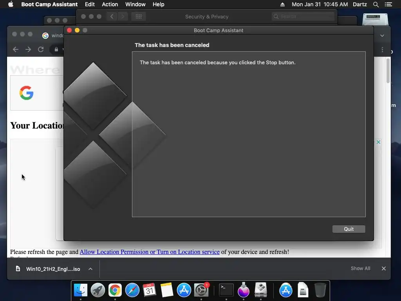Screen dimensions: 401x301
Task: Click 'The task has been canceled' heading
Action: (x=172, y=45)
